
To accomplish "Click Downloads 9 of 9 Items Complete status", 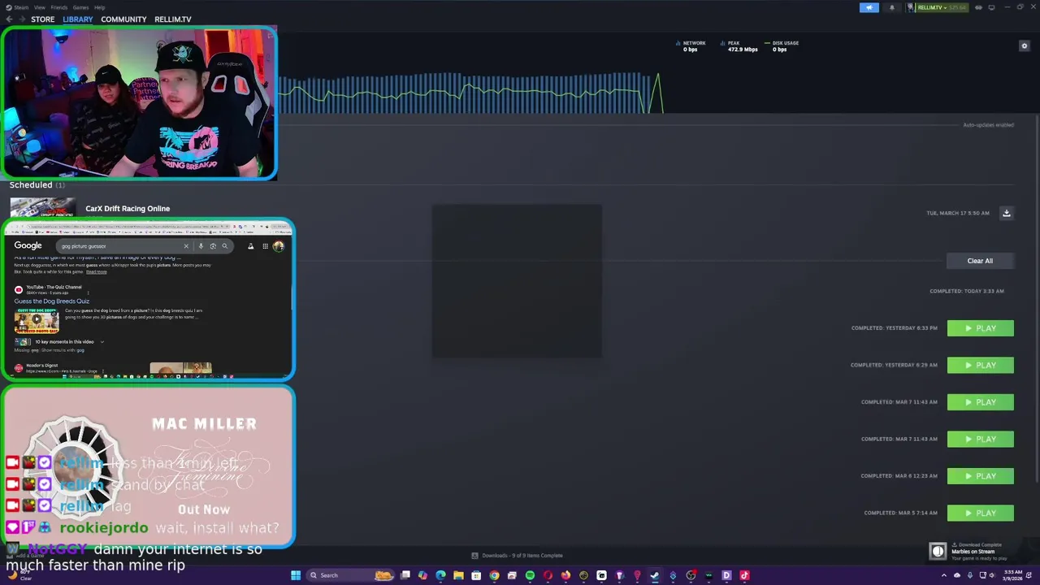I will coord(517,556).
